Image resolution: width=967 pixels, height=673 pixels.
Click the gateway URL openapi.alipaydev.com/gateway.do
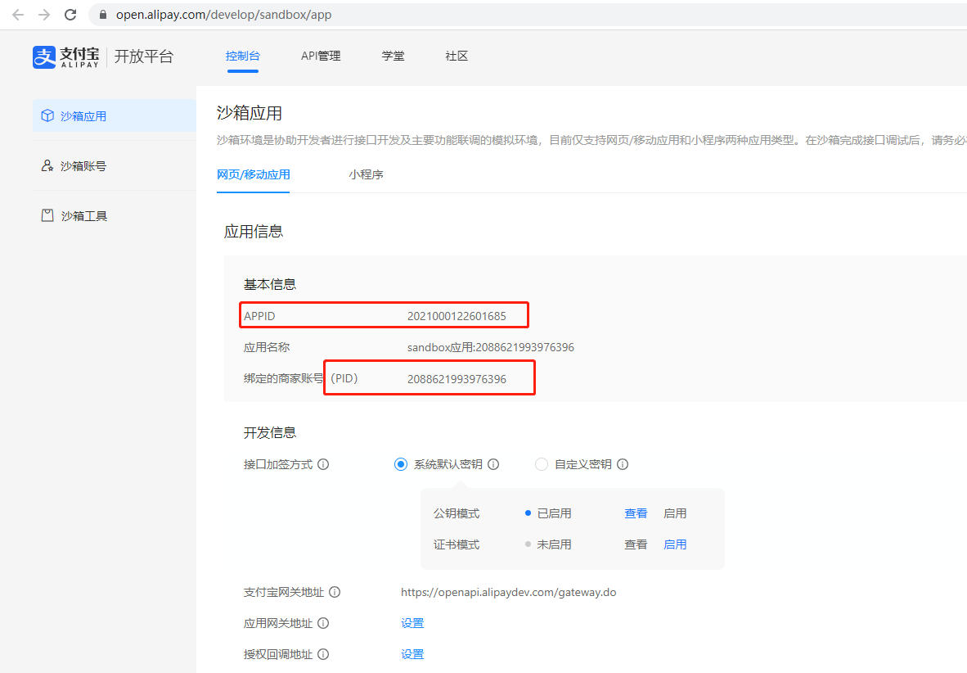click(x=509, y=592)
